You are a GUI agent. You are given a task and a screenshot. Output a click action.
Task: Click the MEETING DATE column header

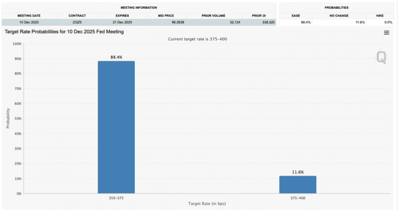tap(29, 16)
